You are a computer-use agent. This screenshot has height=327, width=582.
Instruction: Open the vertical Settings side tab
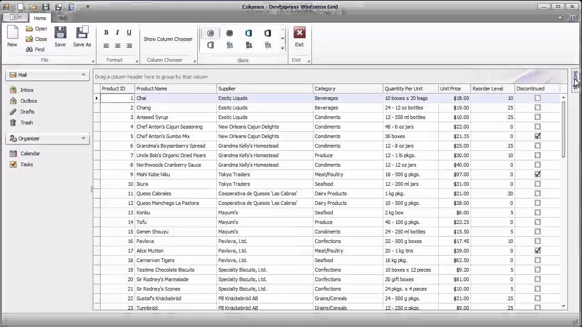575,80
